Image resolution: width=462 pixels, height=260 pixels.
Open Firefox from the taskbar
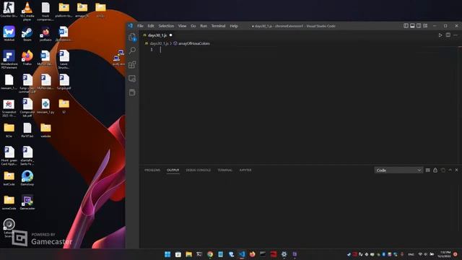pos(252,254)
